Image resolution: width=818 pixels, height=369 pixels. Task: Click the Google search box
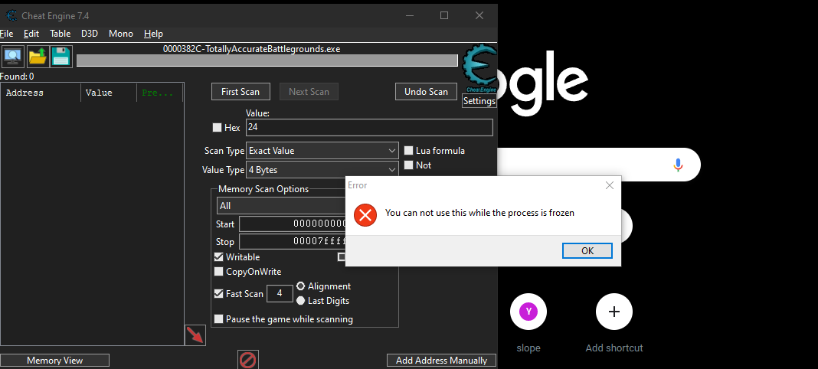pos(599,165)
